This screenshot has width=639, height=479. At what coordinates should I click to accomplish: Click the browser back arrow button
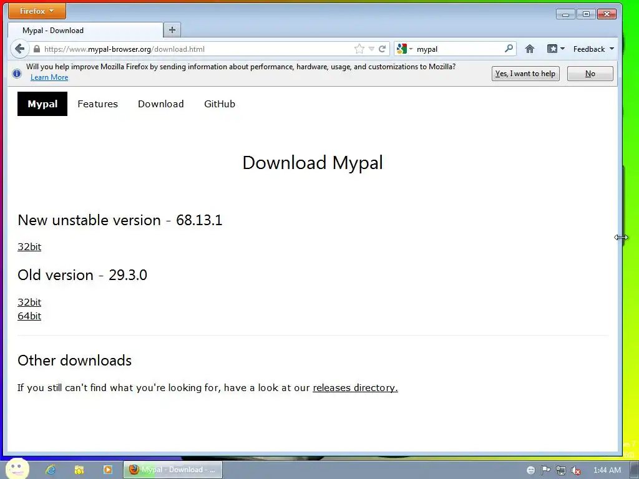pos(19,49)
